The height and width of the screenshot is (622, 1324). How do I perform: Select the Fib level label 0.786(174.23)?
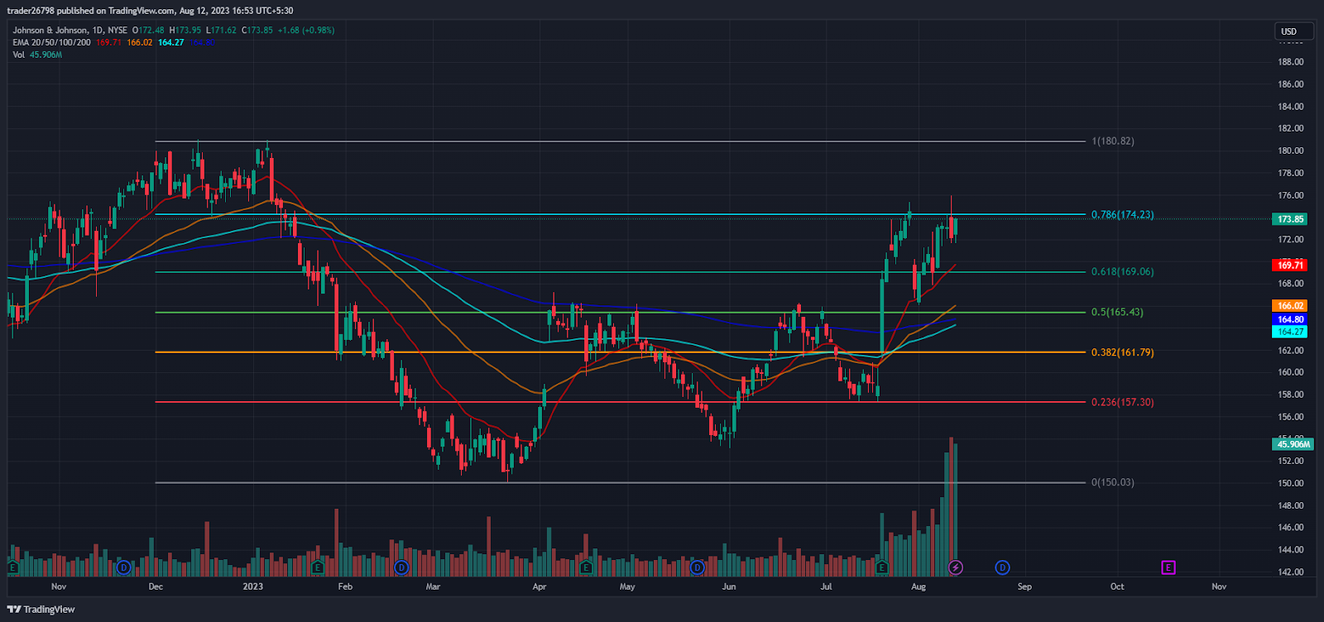pos(1122,215)
